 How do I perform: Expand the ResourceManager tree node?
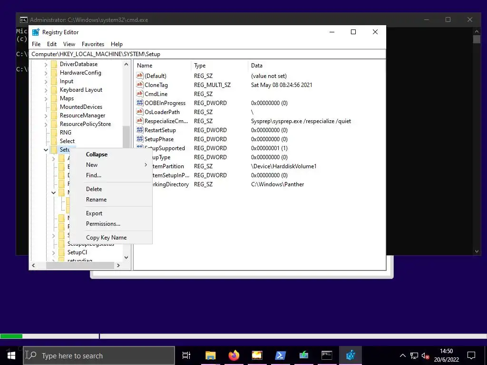[x=46, y=116]
